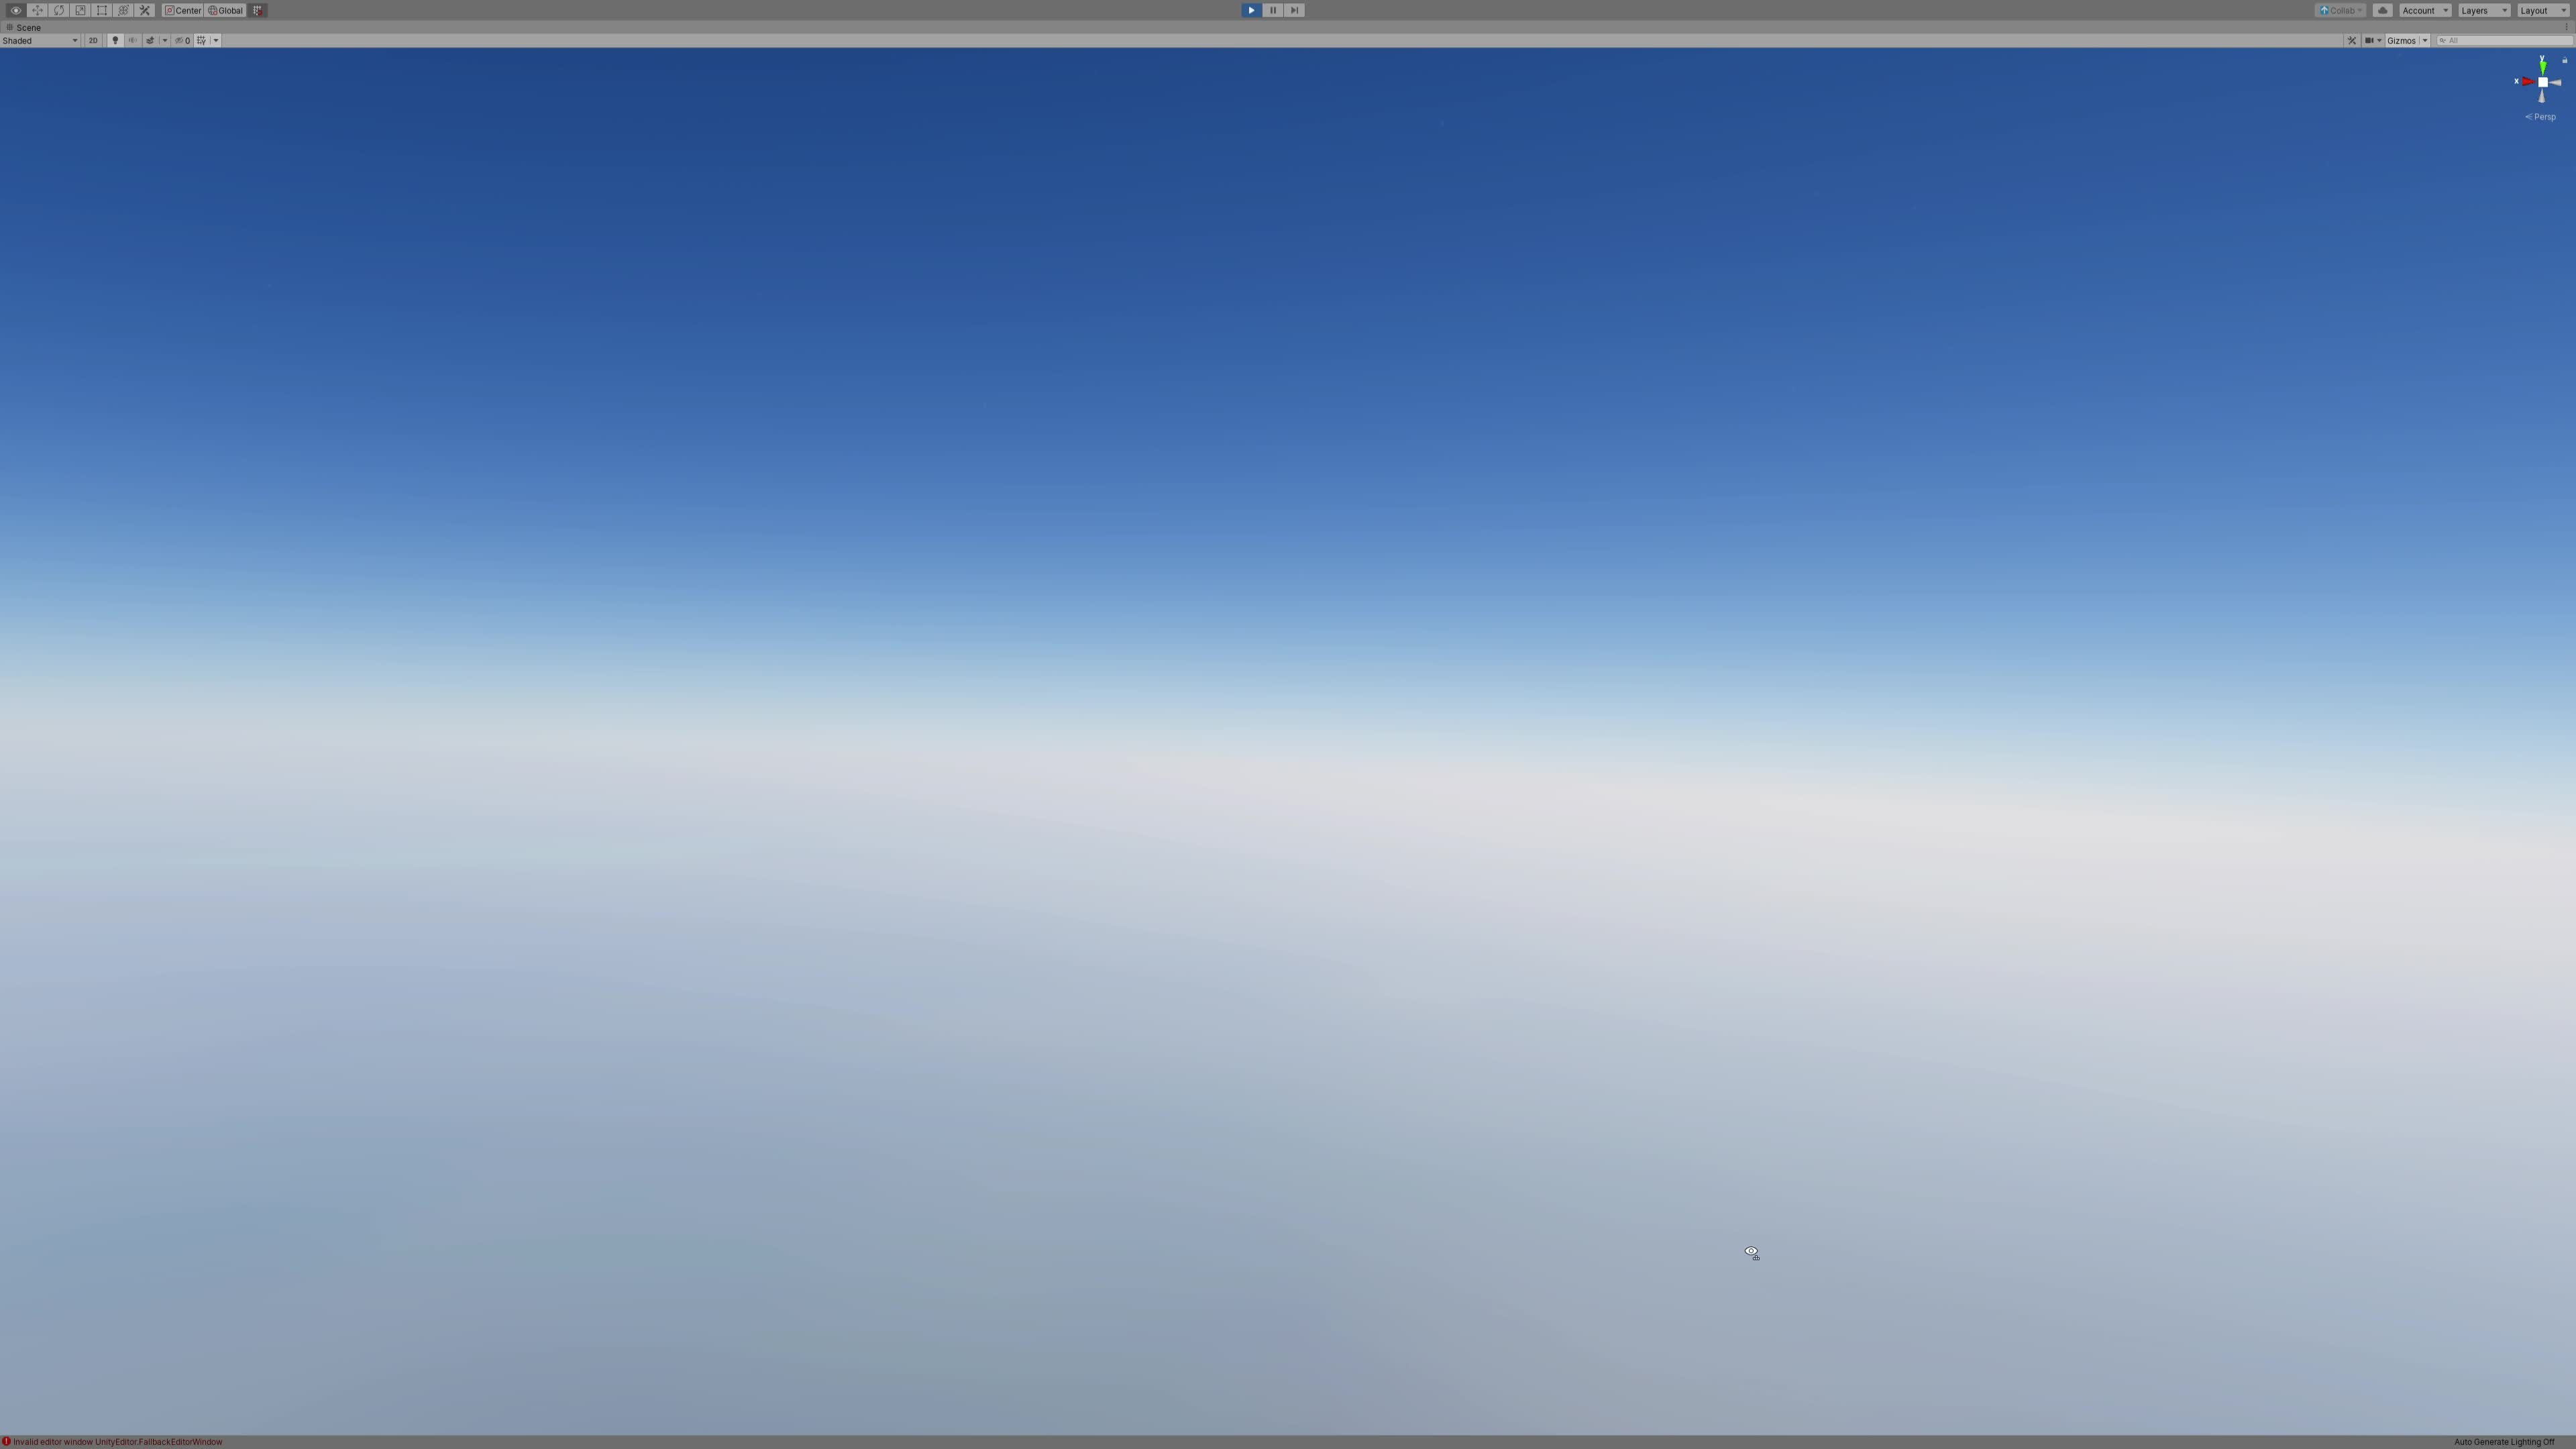Select the Move tool

pyautogui.click(x=37, y=10)
